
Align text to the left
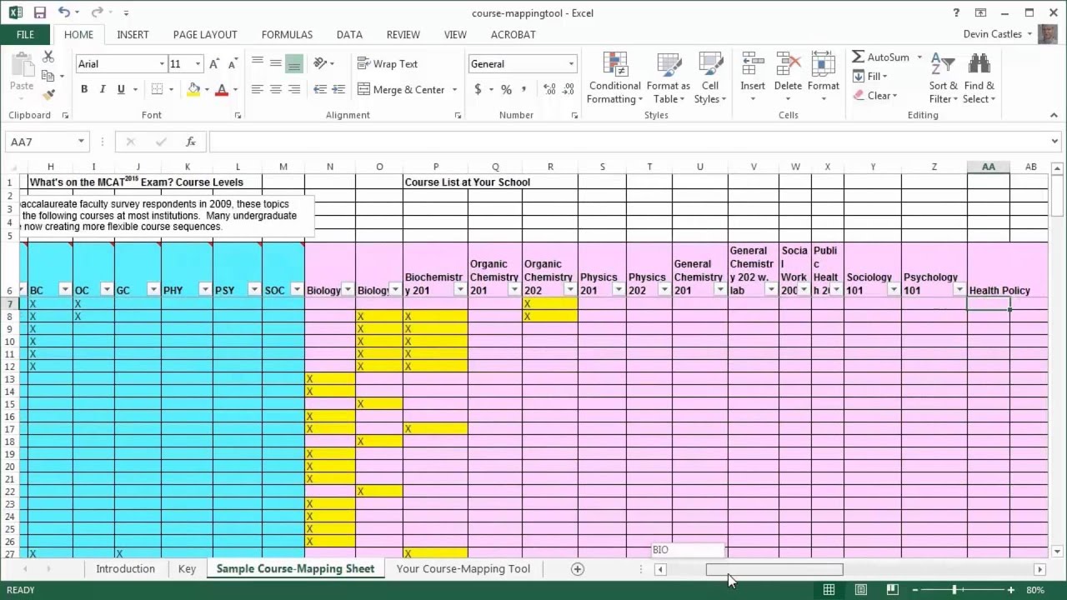[x=257, y=89]
